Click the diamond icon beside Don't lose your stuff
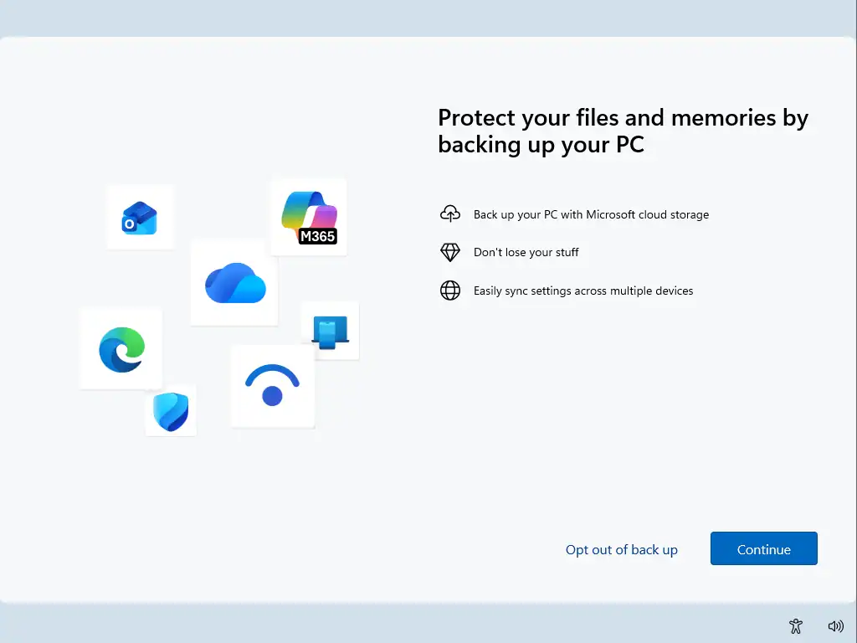This screenshot has height=643, width=857. 450,252
